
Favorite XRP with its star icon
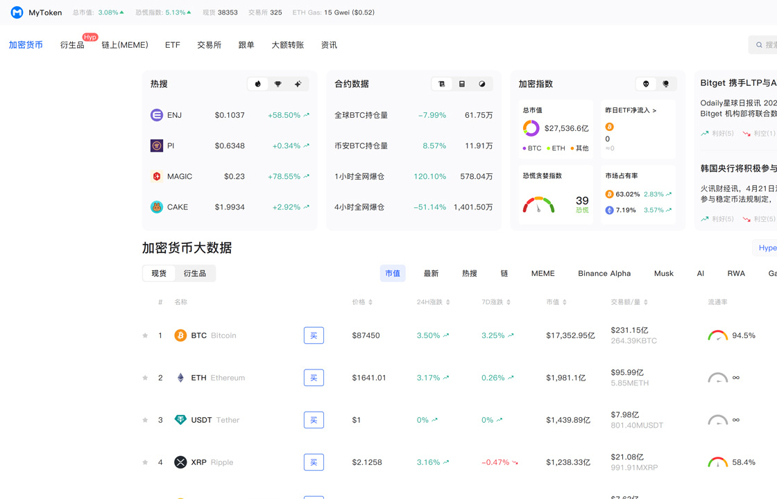pyautogui.click(x=145, y=462)
